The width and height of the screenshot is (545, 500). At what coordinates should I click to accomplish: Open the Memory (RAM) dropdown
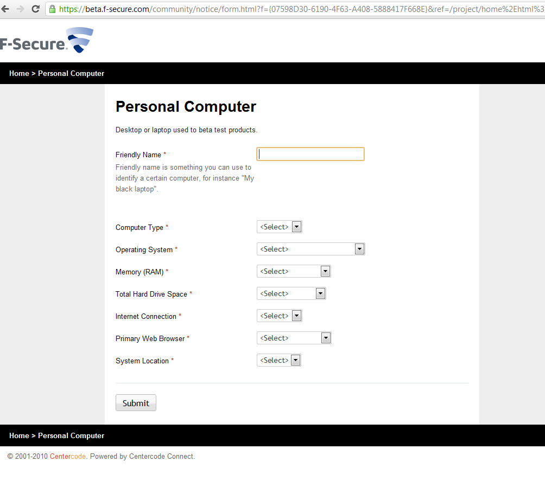[294, 271]
